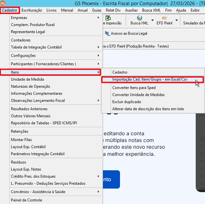Open the Ajuda menu
The image size is (205, 204).
point(181,10)
